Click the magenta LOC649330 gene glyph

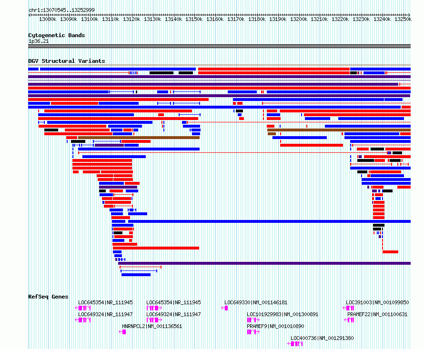224,308
